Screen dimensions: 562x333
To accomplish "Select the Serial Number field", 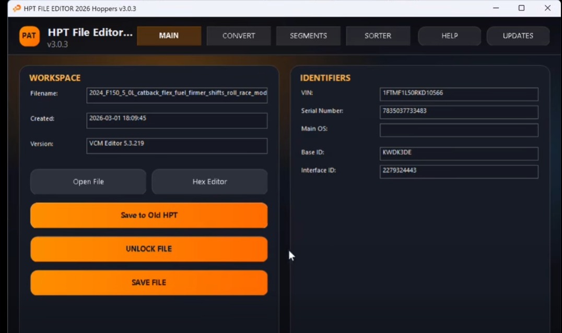I will click(x=459, y=112).
